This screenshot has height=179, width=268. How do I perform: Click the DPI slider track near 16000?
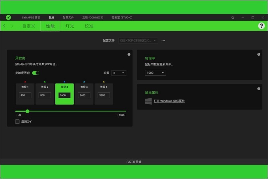click(x=125, y=111)
